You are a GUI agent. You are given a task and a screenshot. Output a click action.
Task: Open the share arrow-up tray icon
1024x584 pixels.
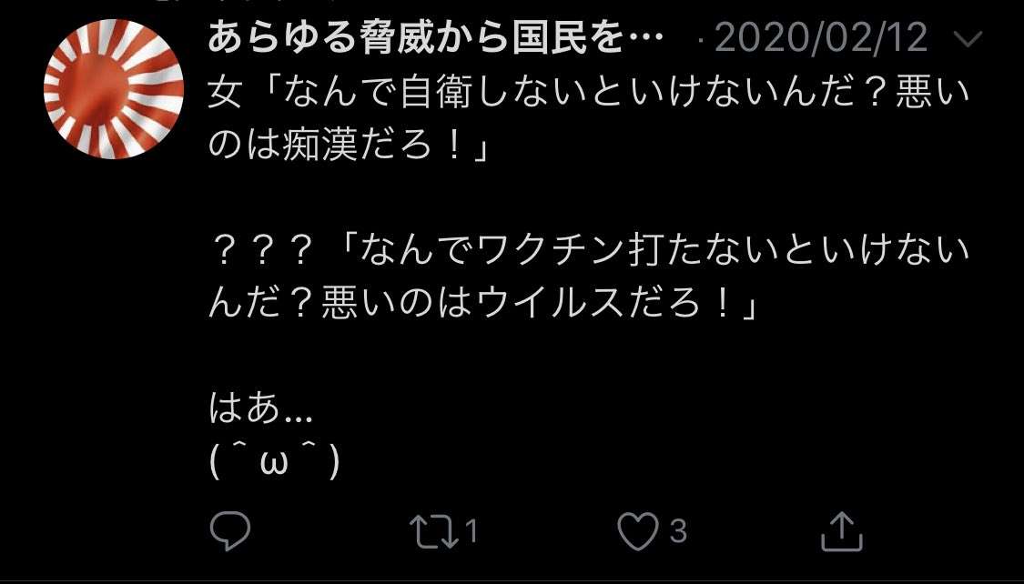pyautogui.click(x=842, y=531)
